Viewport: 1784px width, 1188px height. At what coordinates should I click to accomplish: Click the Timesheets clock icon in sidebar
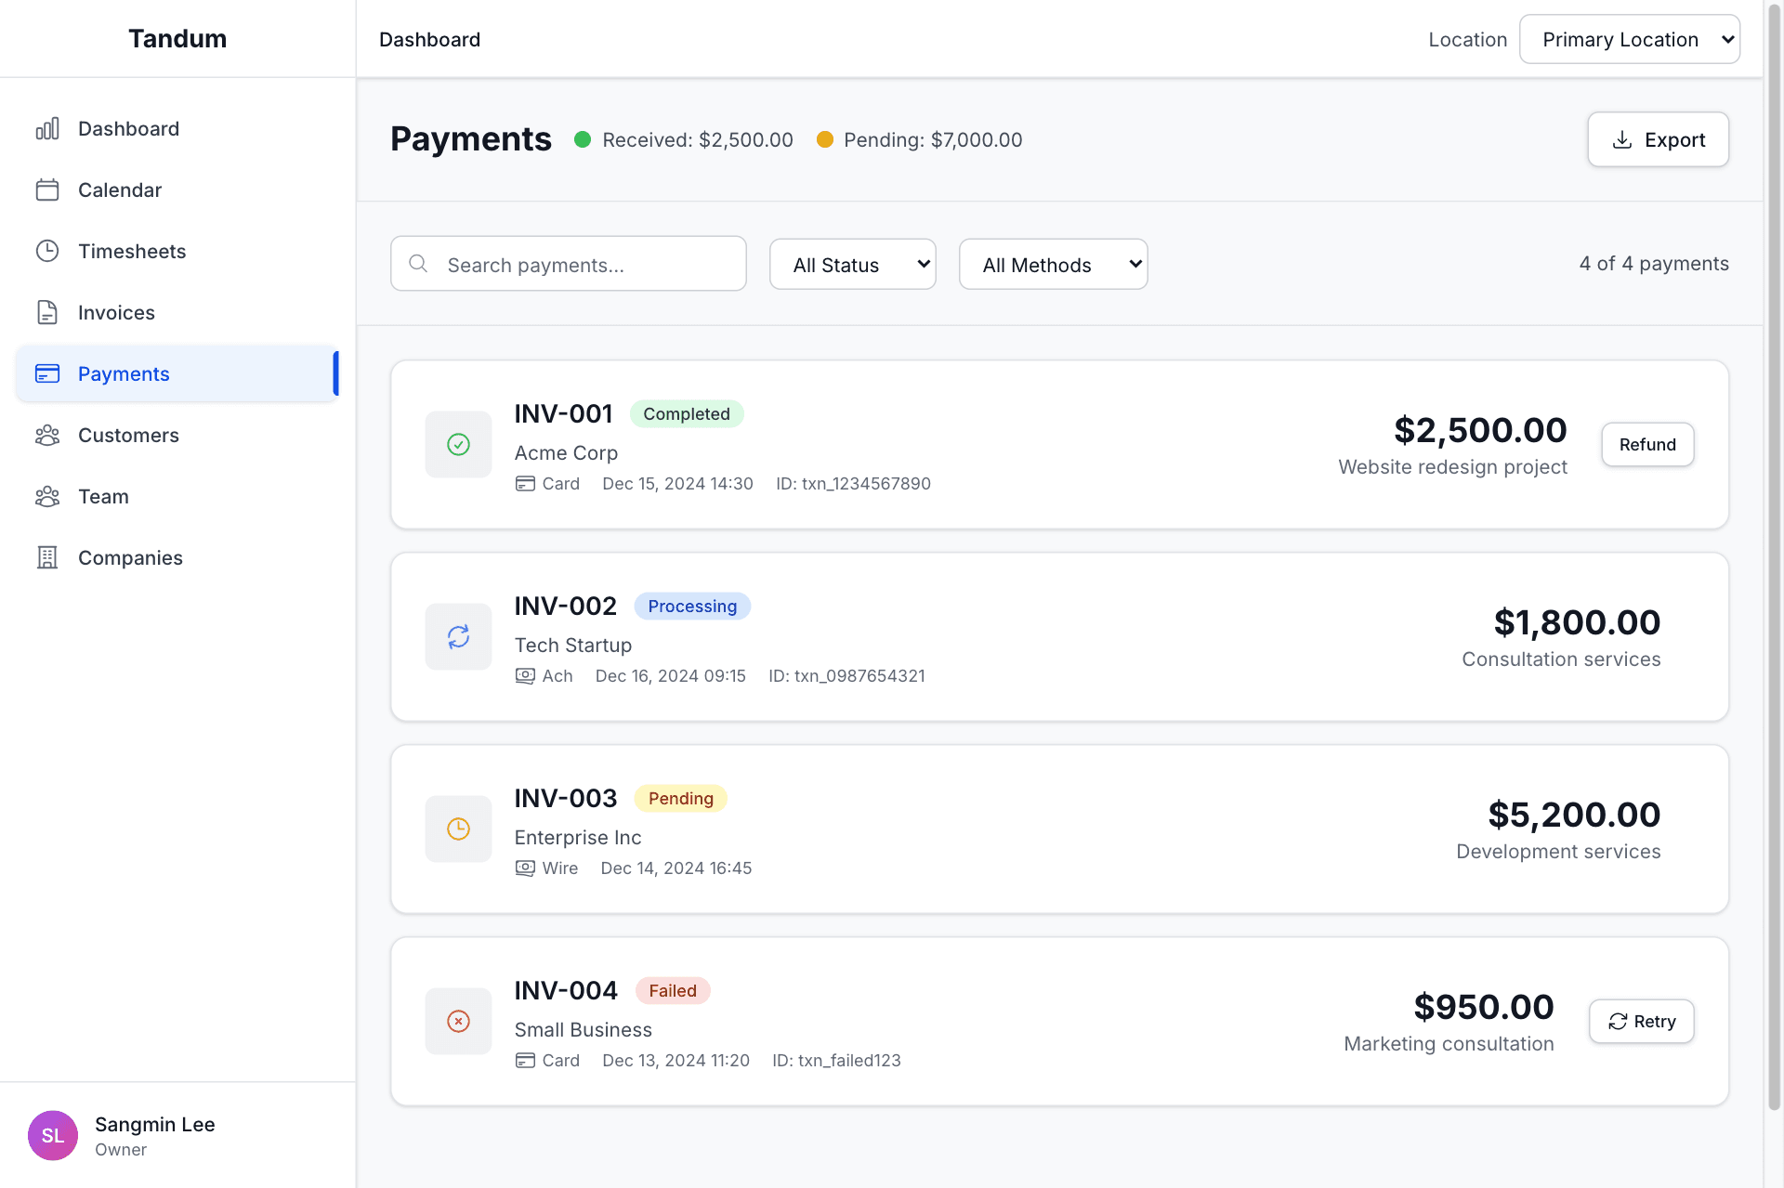point(47,251)
